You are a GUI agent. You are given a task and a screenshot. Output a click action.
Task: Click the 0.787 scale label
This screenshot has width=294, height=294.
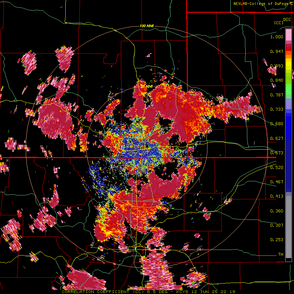[277, 95]
